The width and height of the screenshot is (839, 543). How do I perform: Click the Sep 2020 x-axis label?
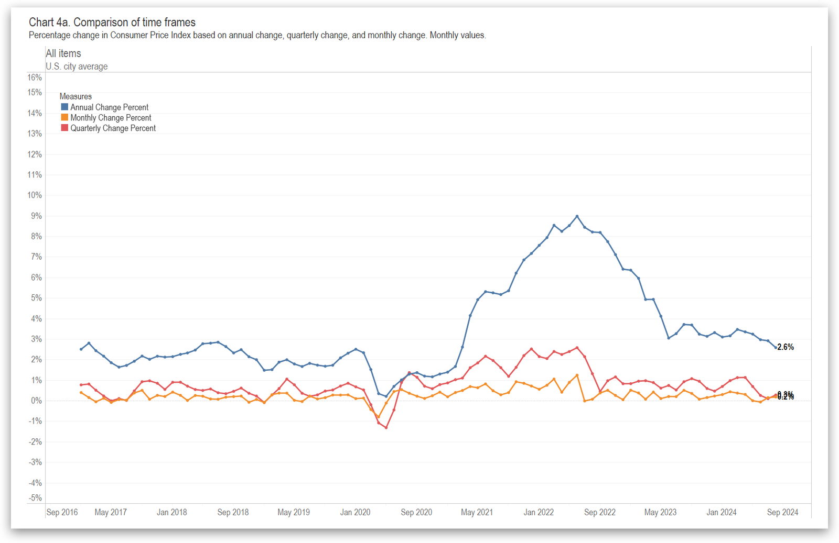[416, 512]
